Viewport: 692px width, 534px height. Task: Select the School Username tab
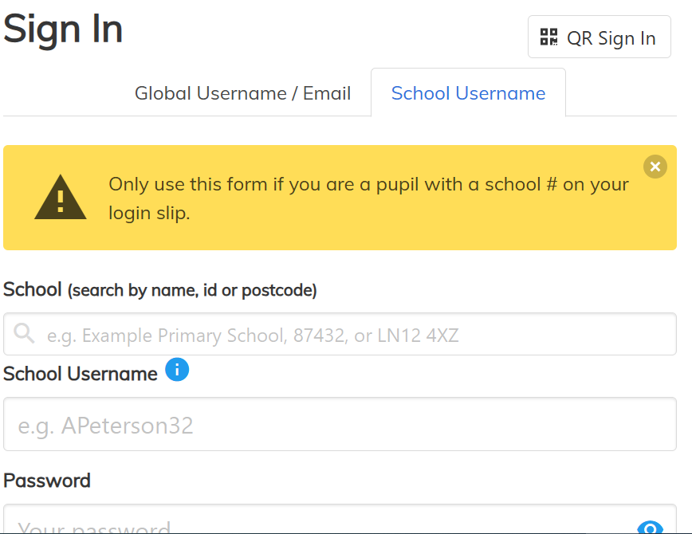pos(468,93)
